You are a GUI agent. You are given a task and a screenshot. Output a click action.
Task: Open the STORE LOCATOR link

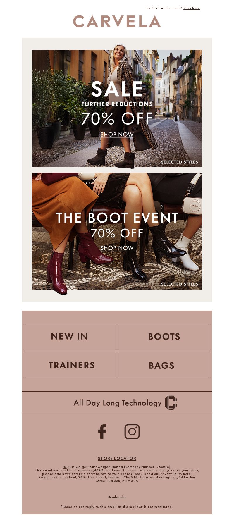117,458
